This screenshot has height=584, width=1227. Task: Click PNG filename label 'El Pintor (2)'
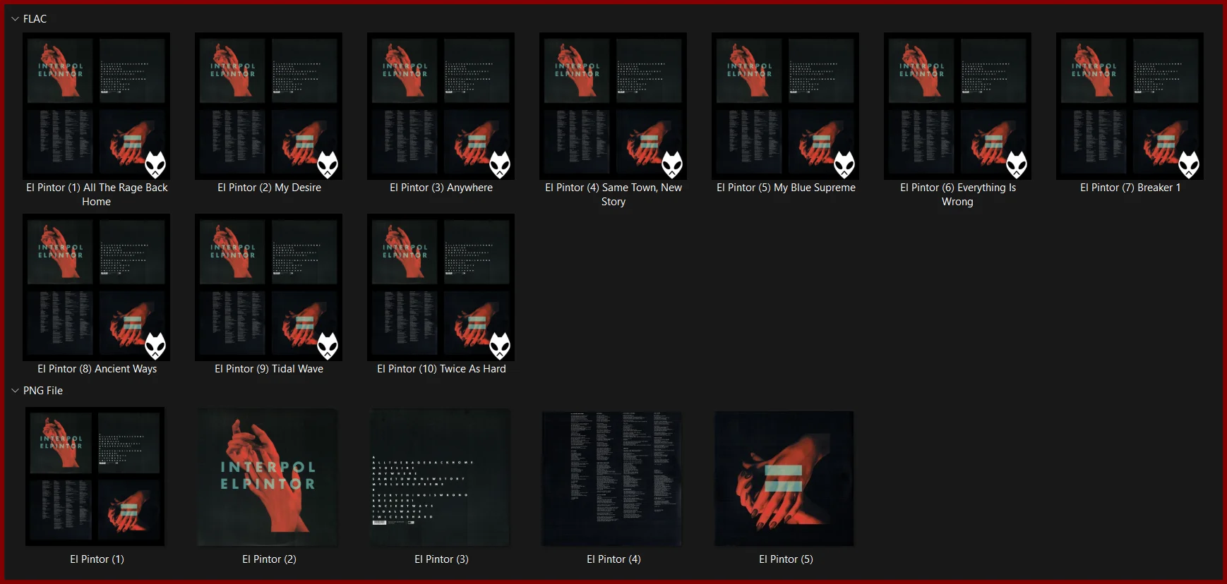[269, 559]
